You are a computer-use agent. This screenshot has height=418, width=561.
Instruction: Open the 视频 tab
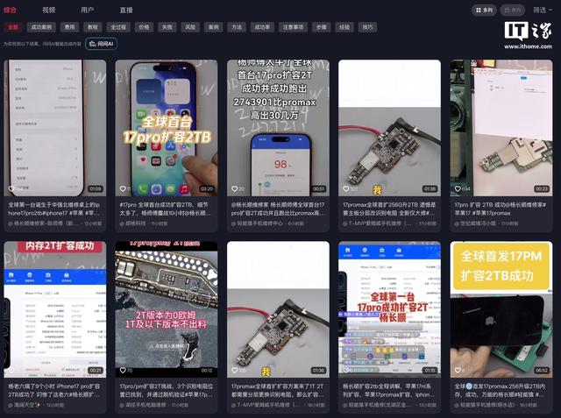coord(49,10)
